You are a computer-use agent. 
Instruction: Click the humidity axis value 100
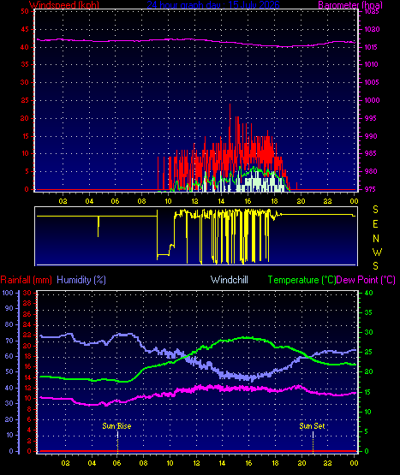(x=8, y=293)
